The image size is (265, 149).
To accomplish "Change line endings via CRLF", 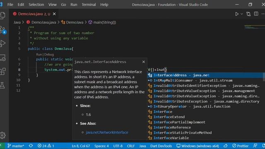I will (131, 146).
